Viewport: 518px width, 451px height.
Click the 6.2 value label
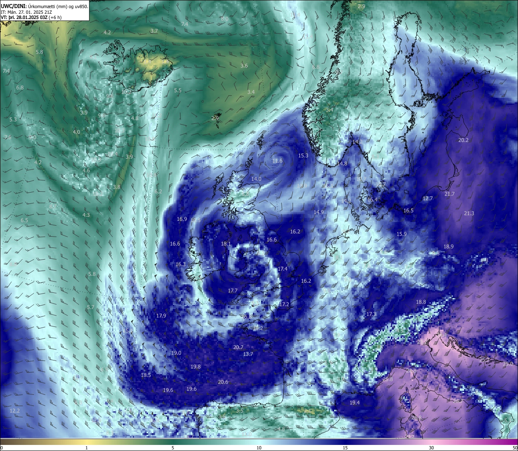(158, 191)
